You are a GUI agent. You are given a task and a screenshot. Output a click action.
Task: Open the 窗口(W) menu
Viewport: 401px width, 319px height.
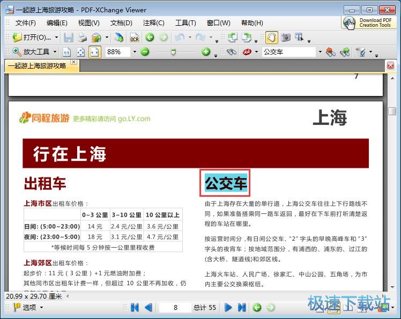(x=218, y=23)
